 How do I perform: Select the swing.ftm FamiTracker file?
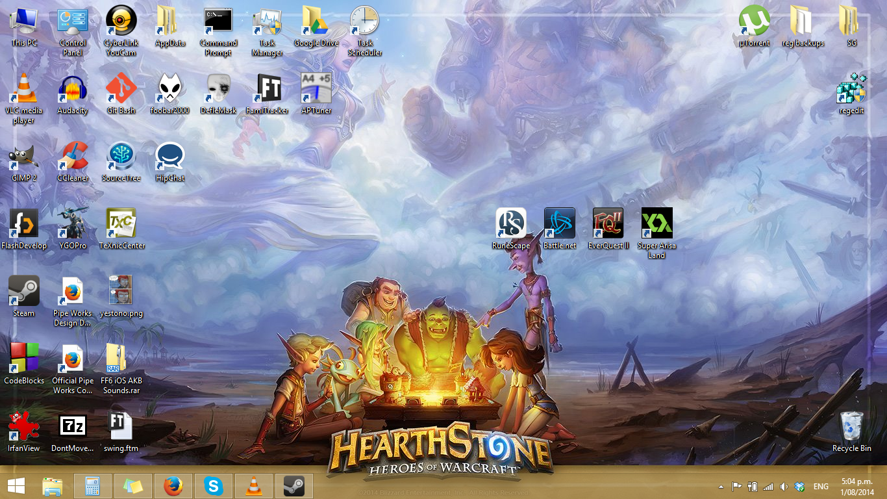pyautogui.click(x=121, y=432)
